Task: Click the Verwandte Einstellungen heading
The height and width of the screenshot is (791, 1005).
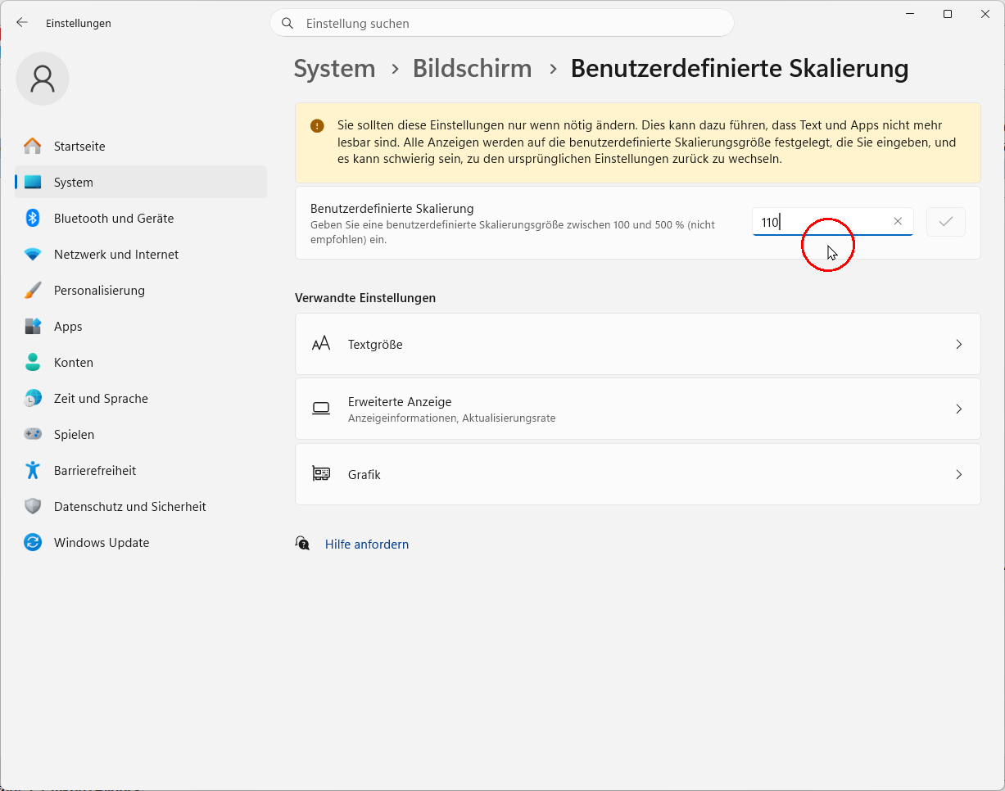Action: tap(365, 298)
